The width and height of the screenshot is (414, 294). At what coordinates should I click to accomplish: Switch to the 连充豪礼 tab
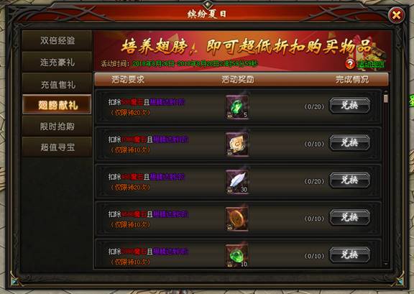pos(57,63)
